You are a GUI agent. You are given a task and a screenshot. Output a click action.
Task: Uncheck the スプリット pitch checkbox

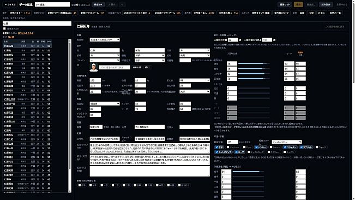pyautogui.click(x=301, y=147)
